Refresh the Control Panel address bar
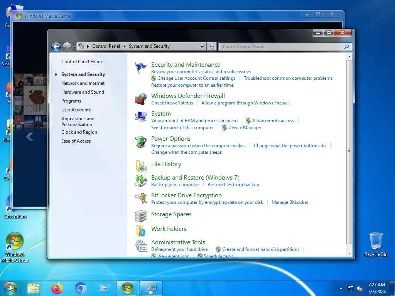The image size is (395, 296). (x=212, y=46)
